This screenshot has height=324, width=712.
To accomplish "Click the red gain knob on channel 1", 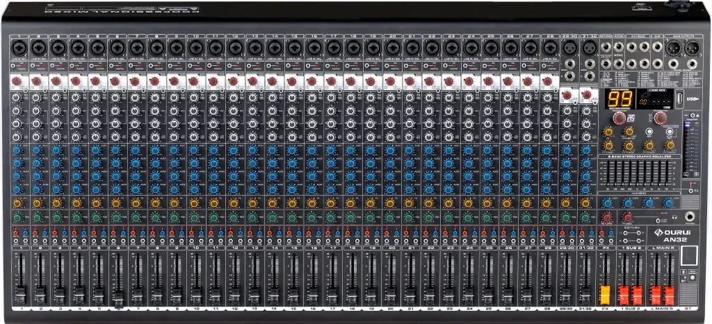I will pyautogui.click(x=17, y=80).
